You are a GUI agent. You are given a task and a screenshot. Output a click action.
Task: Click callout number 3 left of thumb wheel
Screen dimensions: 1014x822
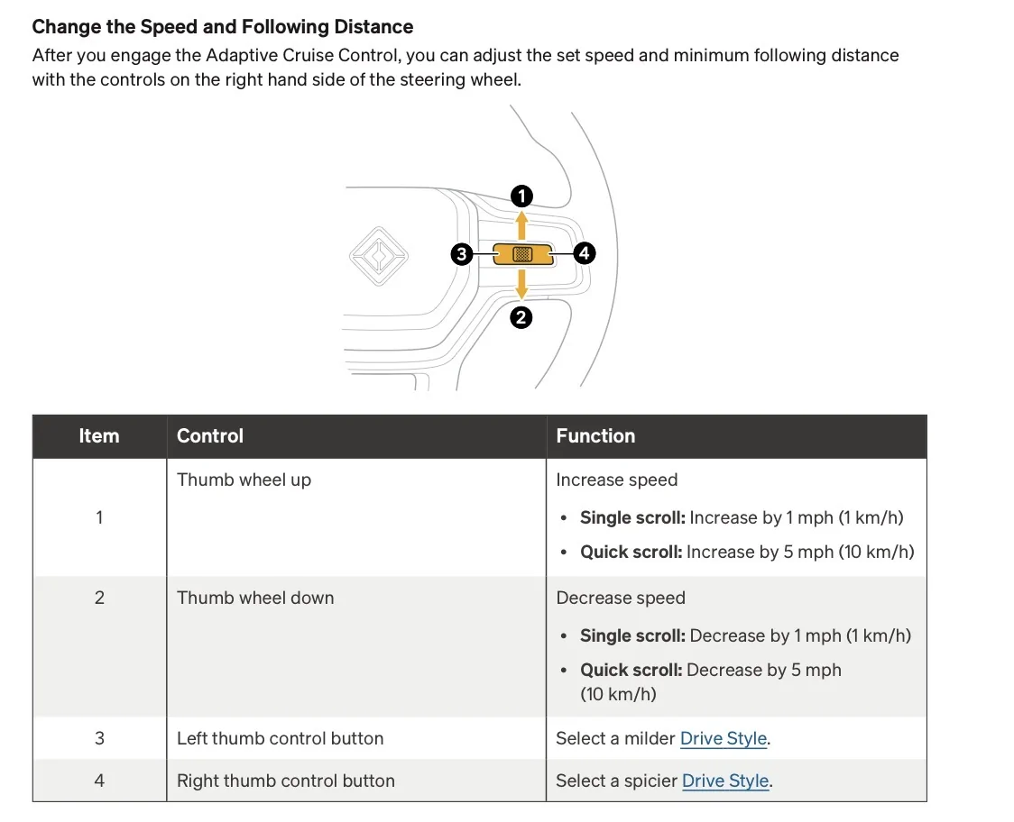(x=462, y=253)
